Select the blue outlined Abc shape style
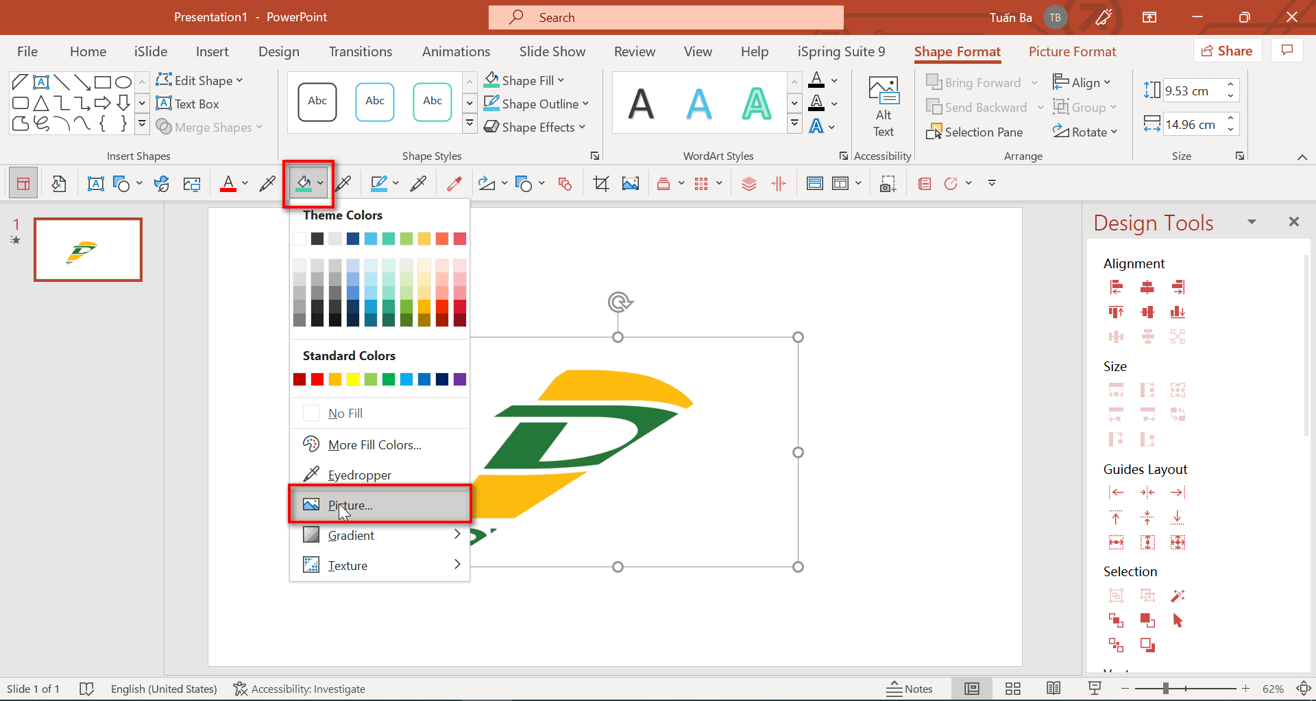The image size is (1316, 701). point(375,102)
